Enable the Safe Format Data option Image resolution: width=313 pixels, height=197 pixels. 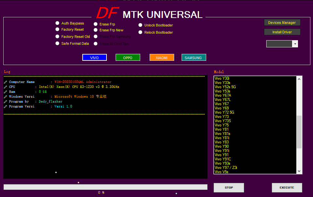pyautogui.click(x=58, y=43)
